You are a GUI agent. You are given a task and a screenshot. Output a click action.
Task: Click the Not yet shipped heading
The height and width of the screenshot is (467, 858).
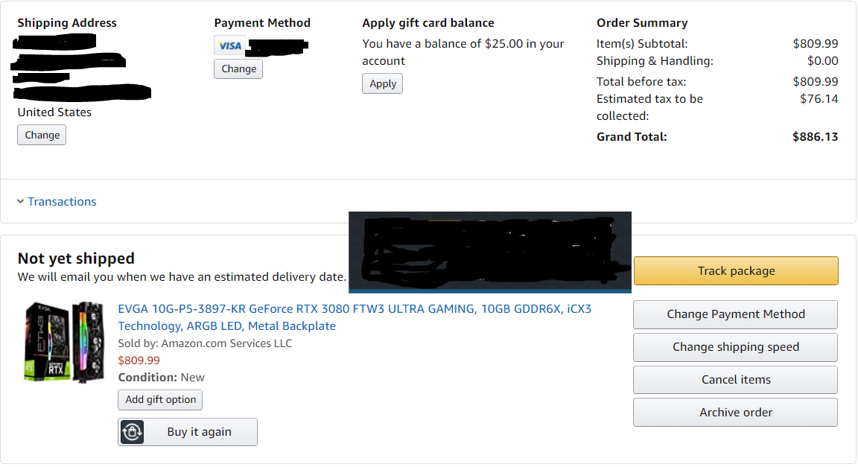(76, 258)
